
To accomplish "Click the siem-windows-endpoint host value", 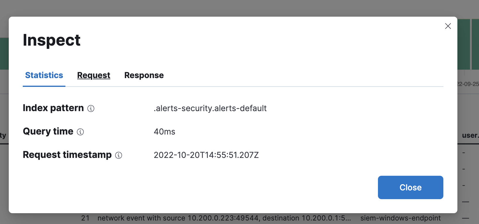I will tap(401, 218).
